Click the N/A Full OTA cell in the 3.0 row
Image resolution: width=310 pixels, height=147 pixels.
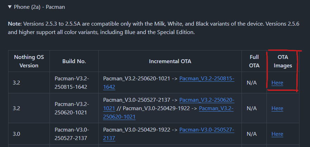click(x=251, y=134)
